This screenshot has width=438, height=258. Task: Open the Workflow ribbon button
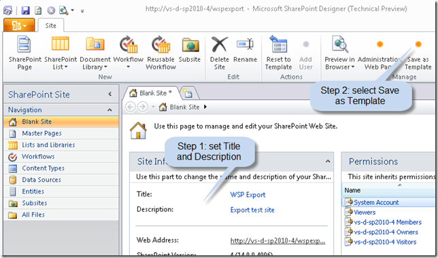coord(129,52)
